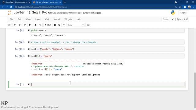Screen dimensions: 196x110
Task: Open the Widgets menu
Action: click(x=68, y=19)
